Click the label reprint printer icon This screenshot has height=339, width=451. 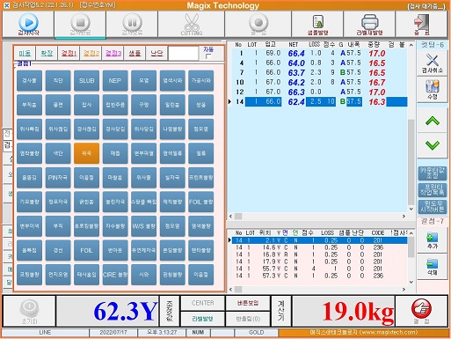click(x=369, y=22)
